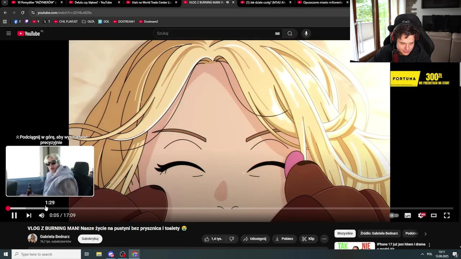
Task: Like the video (1,4 tys.)
Action: point(213,239)
